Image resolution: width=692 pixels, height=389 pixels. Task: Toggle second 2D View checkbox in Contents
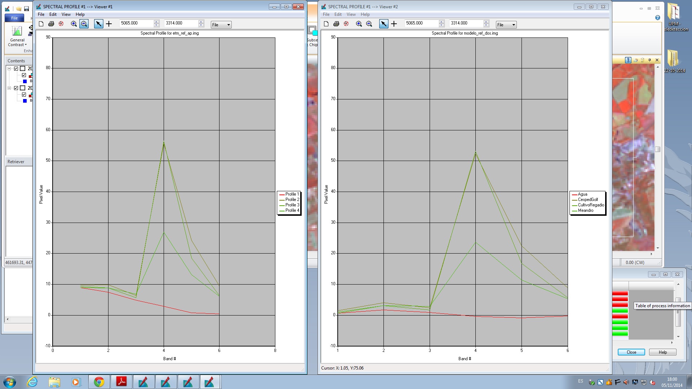point(16,88)
